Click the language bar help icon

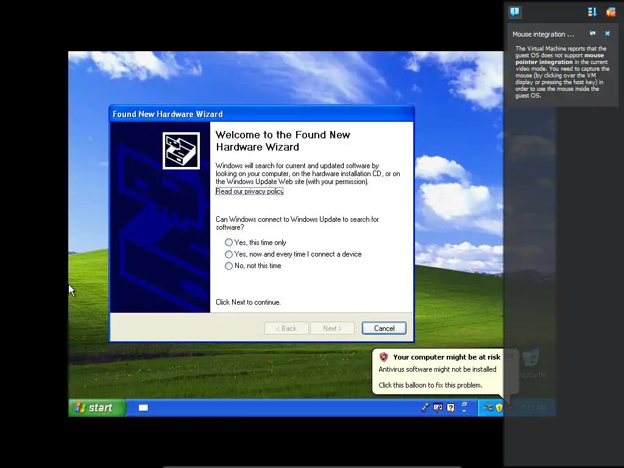450,408
